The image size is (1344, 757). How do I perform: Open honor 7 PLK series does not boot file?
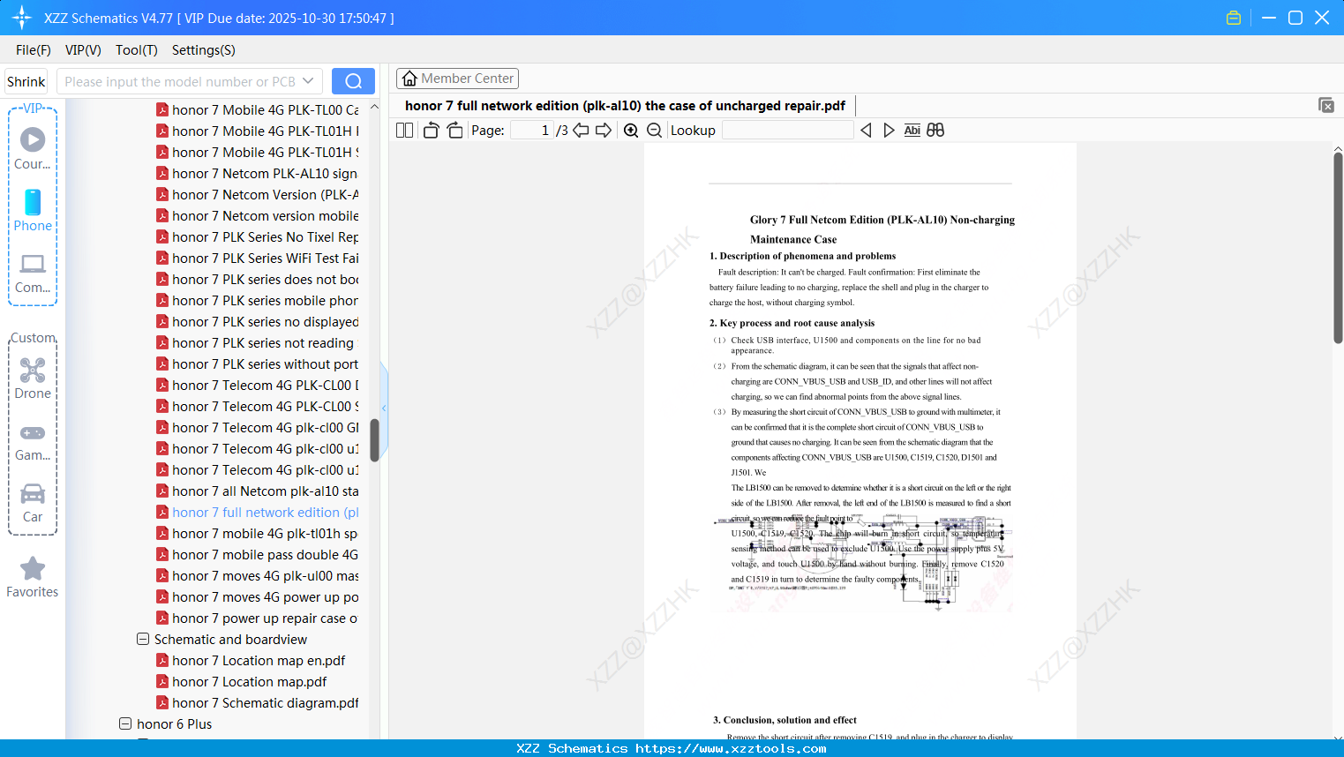click(x=266, y=279)
